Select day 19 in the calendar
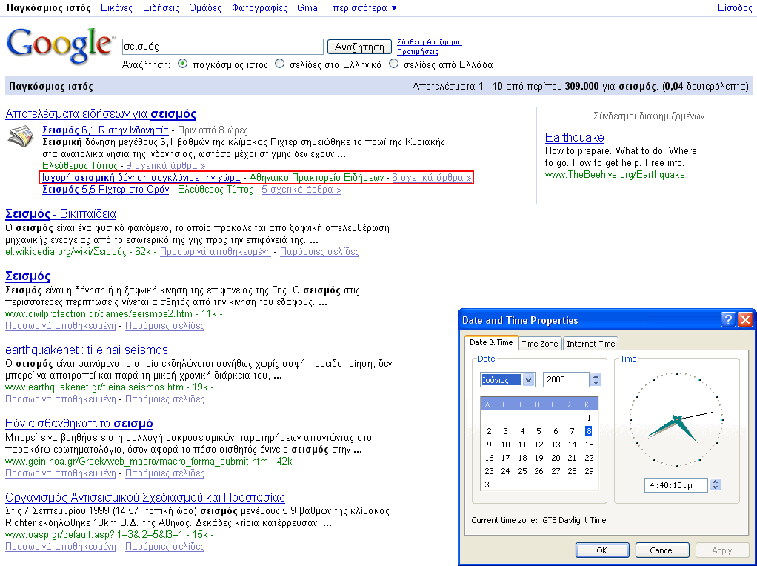This screenshot has width=757, height=566. pos(538,458)
